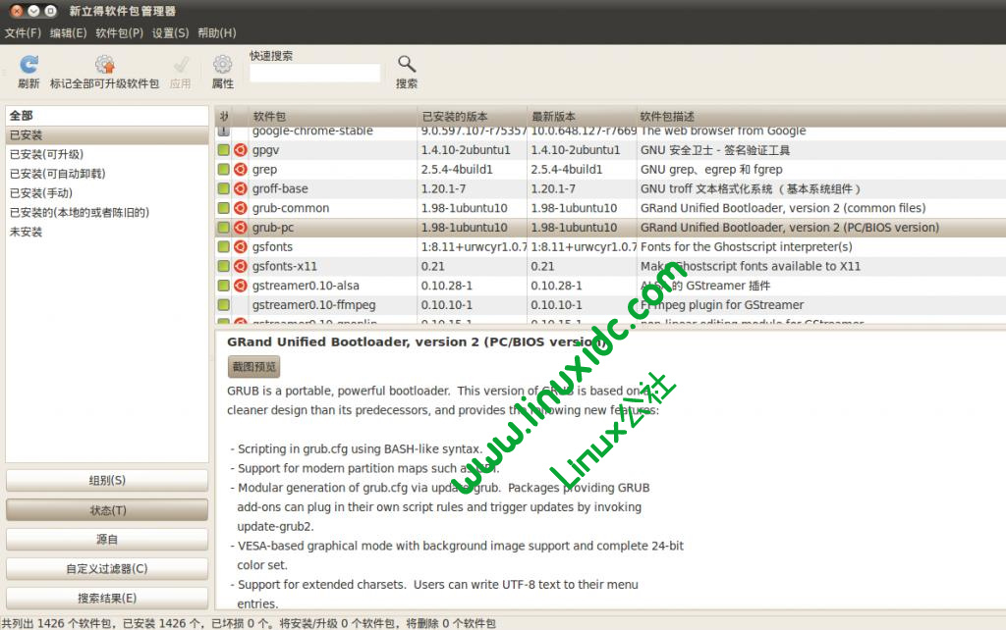Click the 自定义过滤器(C) button
Viewport: 1006px width, 630px height.
point(106,568)
